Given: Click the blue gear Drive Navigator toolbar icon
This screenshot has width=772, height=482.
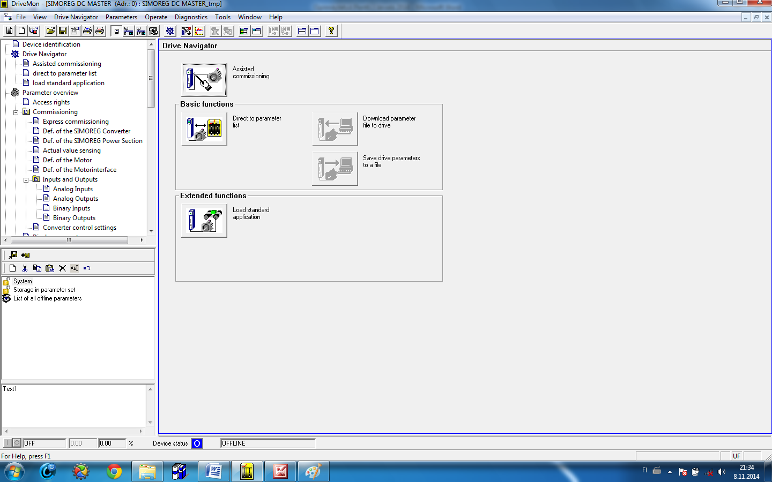Looking at the screenshot, I should coord(170,31).
